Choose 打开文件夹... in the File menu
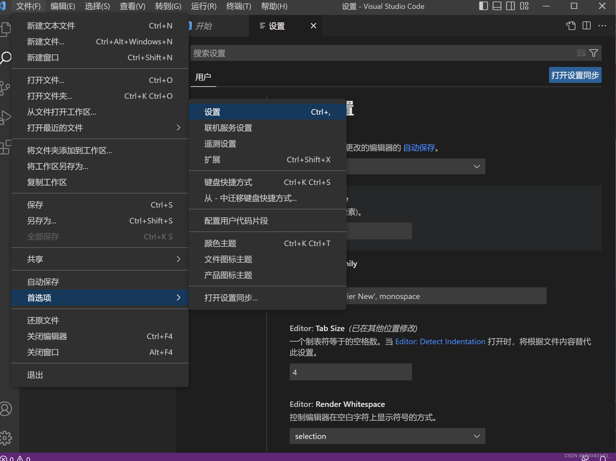 (100, 96)
